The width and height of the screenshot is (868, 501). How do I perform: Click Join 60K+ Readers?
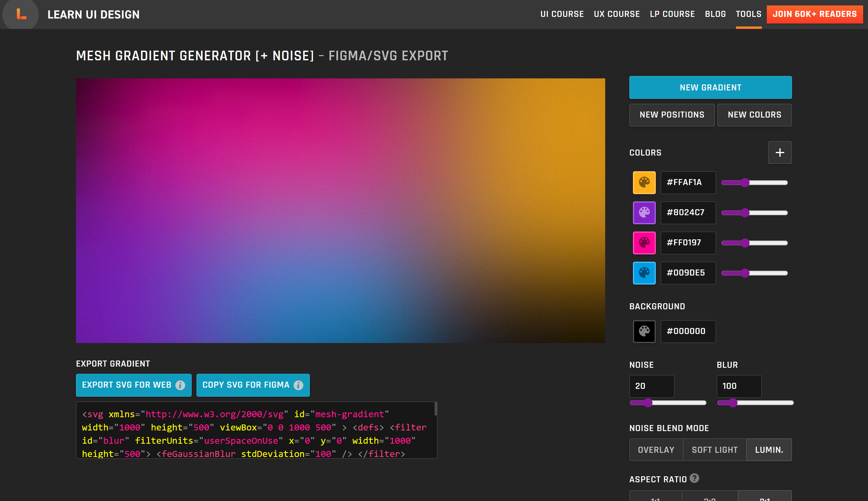(x=815, y=14)
